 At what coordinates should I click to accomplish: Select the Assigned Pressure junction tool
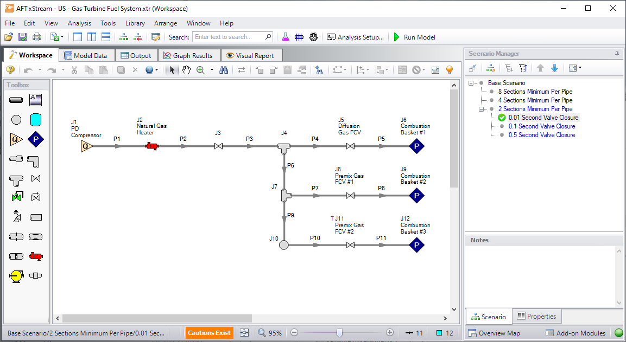coord(36,139)
